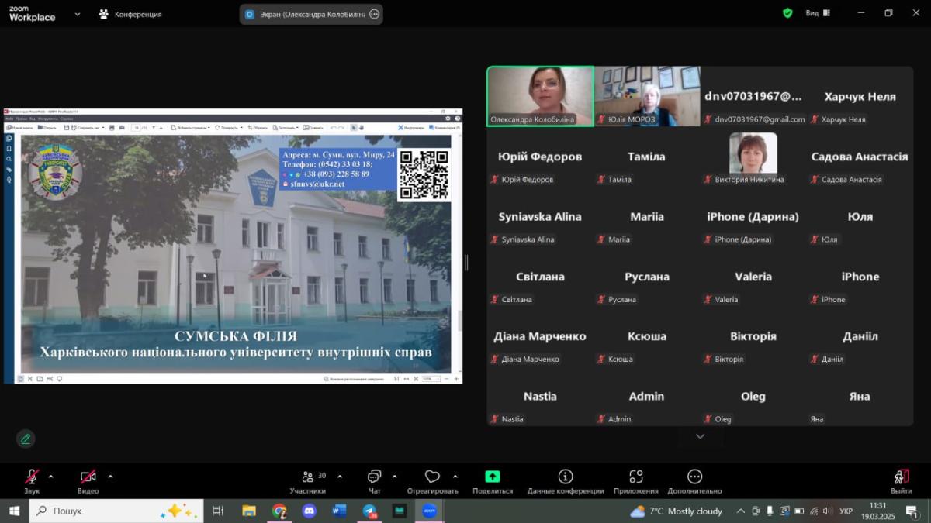Click the green Share (Поделиться) button
This screenshot has height=523, width=931.
(x=492, y=477)
